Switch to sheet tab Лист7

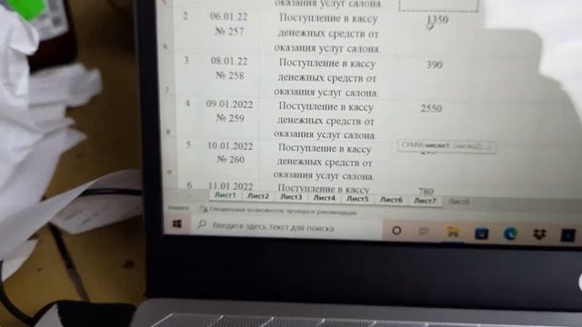(425, 201)
